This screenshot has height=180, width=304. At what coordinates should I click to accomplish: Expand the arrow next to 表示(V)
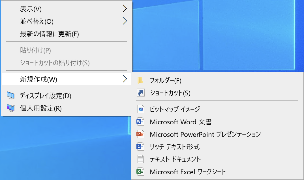(125, 9)
